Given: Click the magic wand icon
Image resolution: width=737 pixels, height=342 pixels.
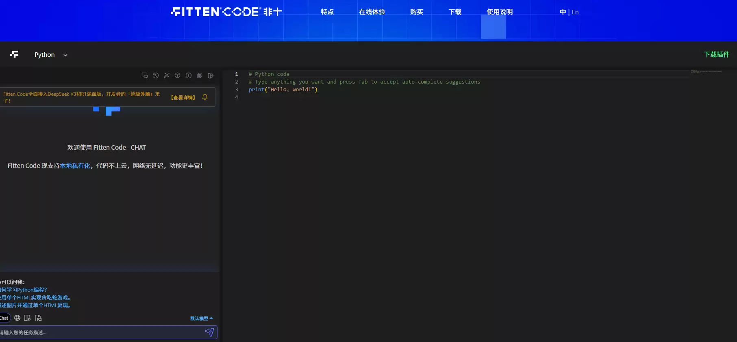Looking at the screenshot, I should pos(167,75).
